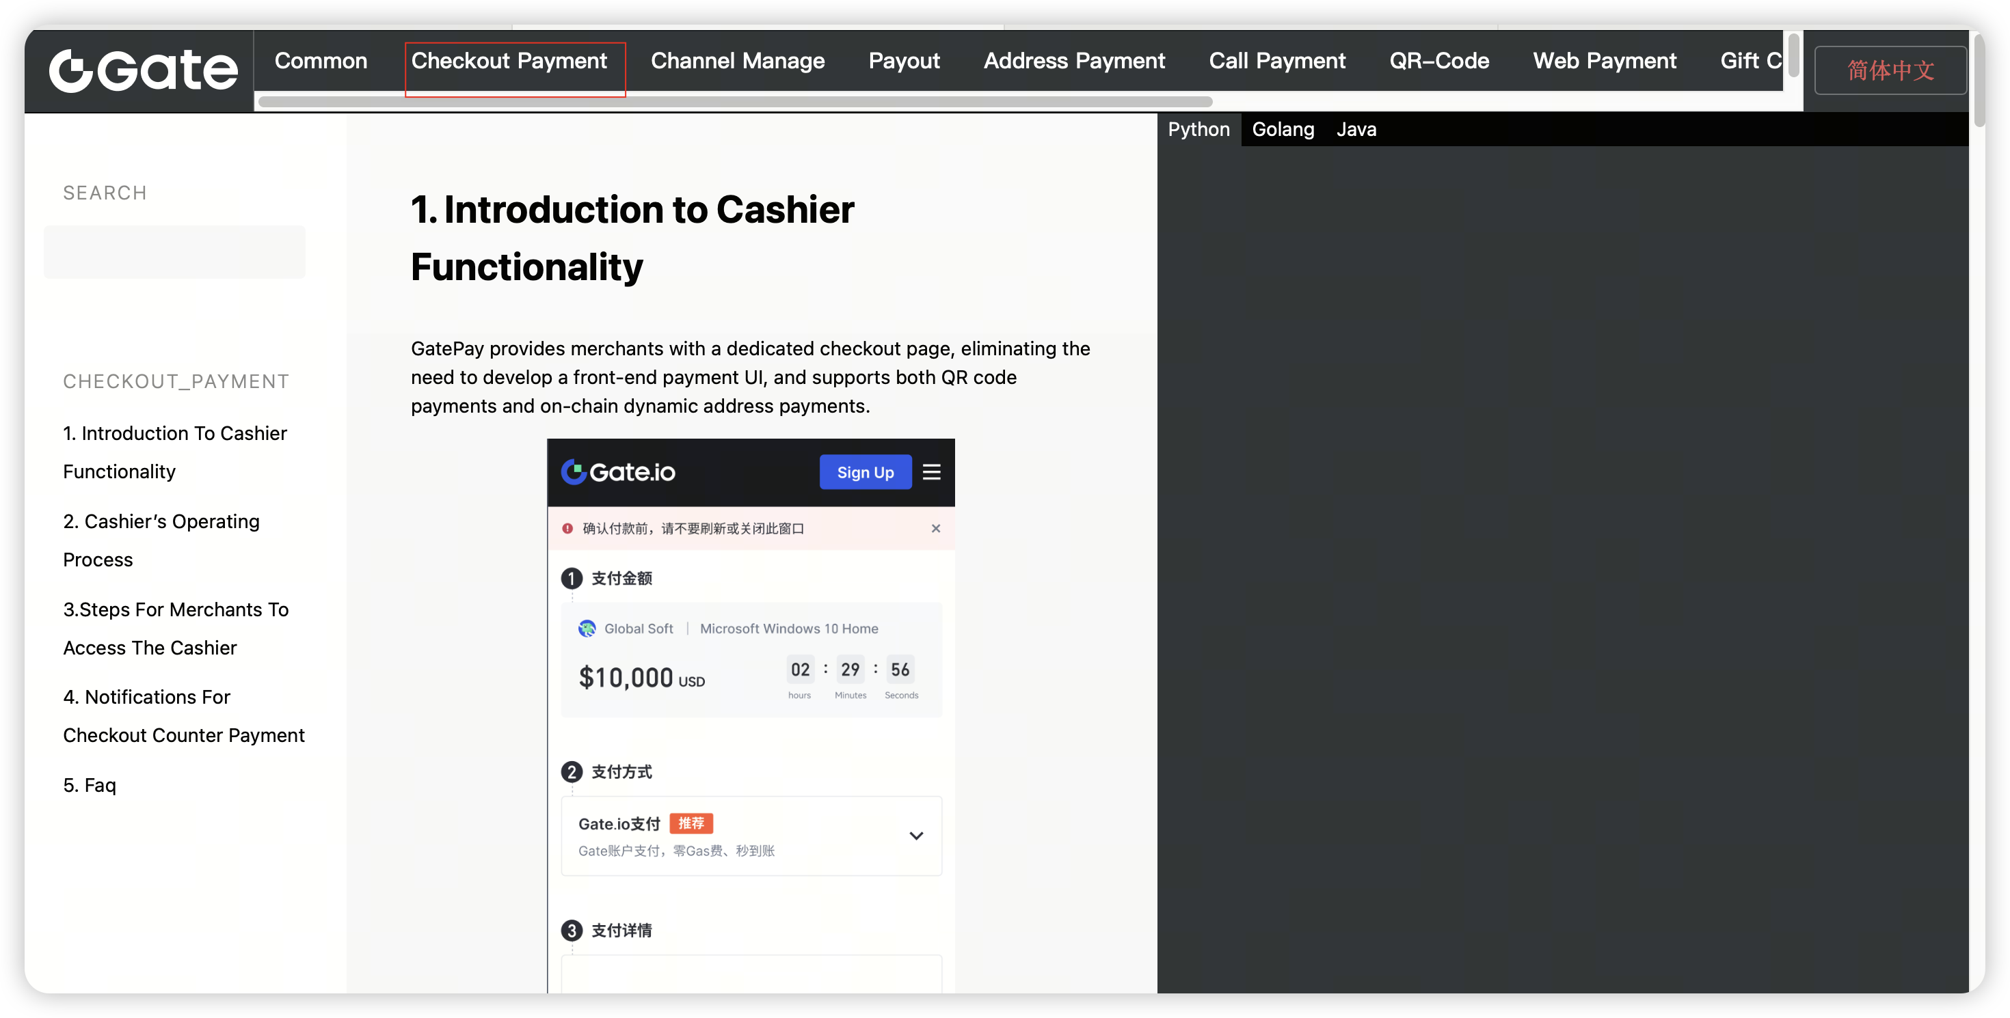Click the red warning icon in banner

[568, 529]
